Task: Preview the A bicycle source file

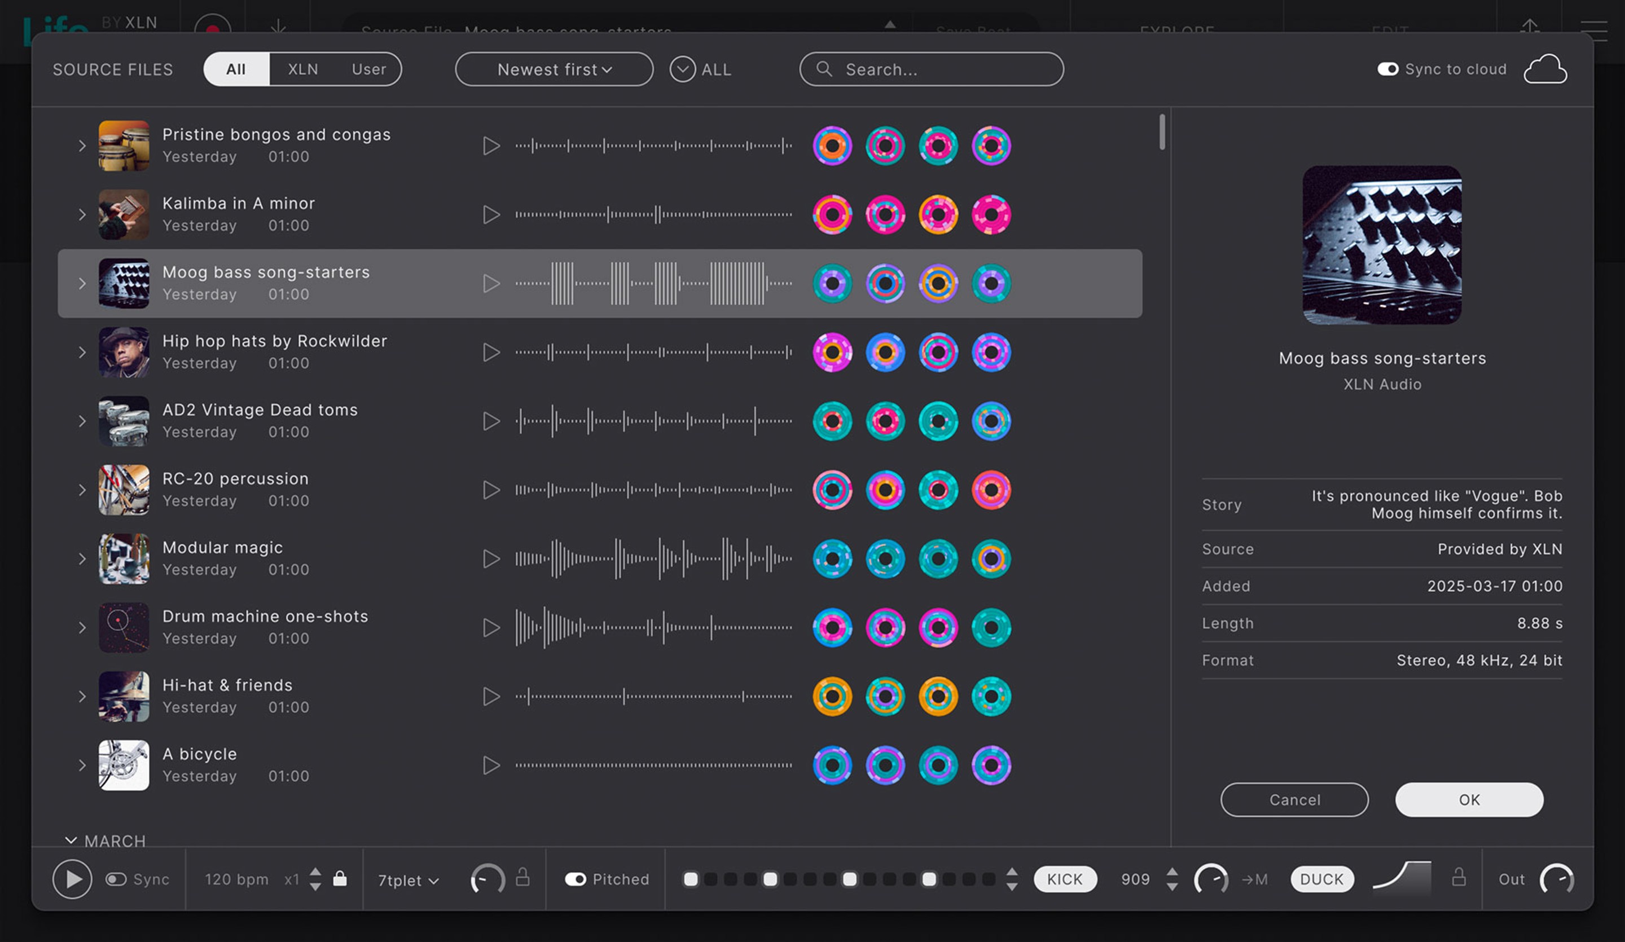Action: [491, 765]
